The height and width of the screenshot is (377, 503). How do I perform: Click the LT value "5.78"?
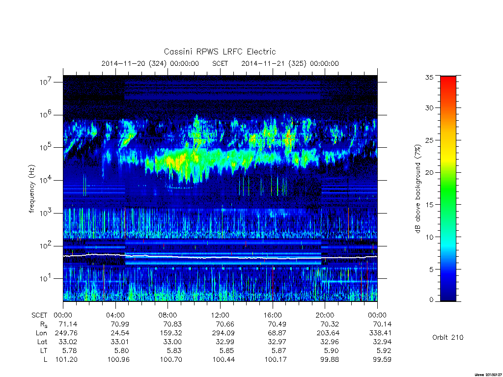tap(70, 350)
